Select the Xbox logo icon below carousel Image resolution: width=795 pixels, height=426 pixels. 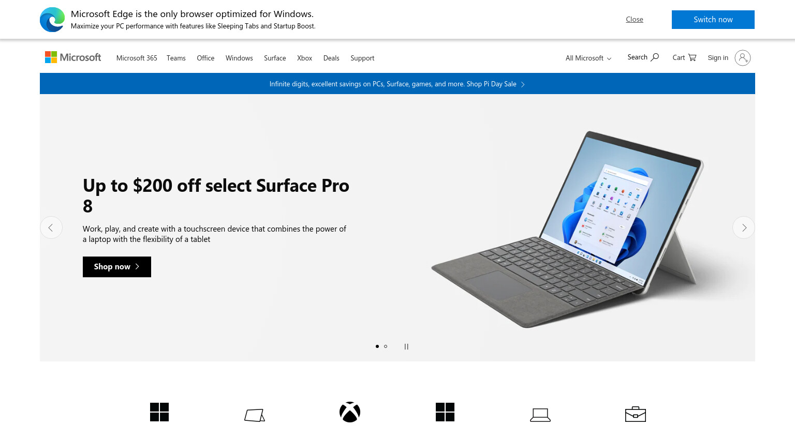pos(350,412)
